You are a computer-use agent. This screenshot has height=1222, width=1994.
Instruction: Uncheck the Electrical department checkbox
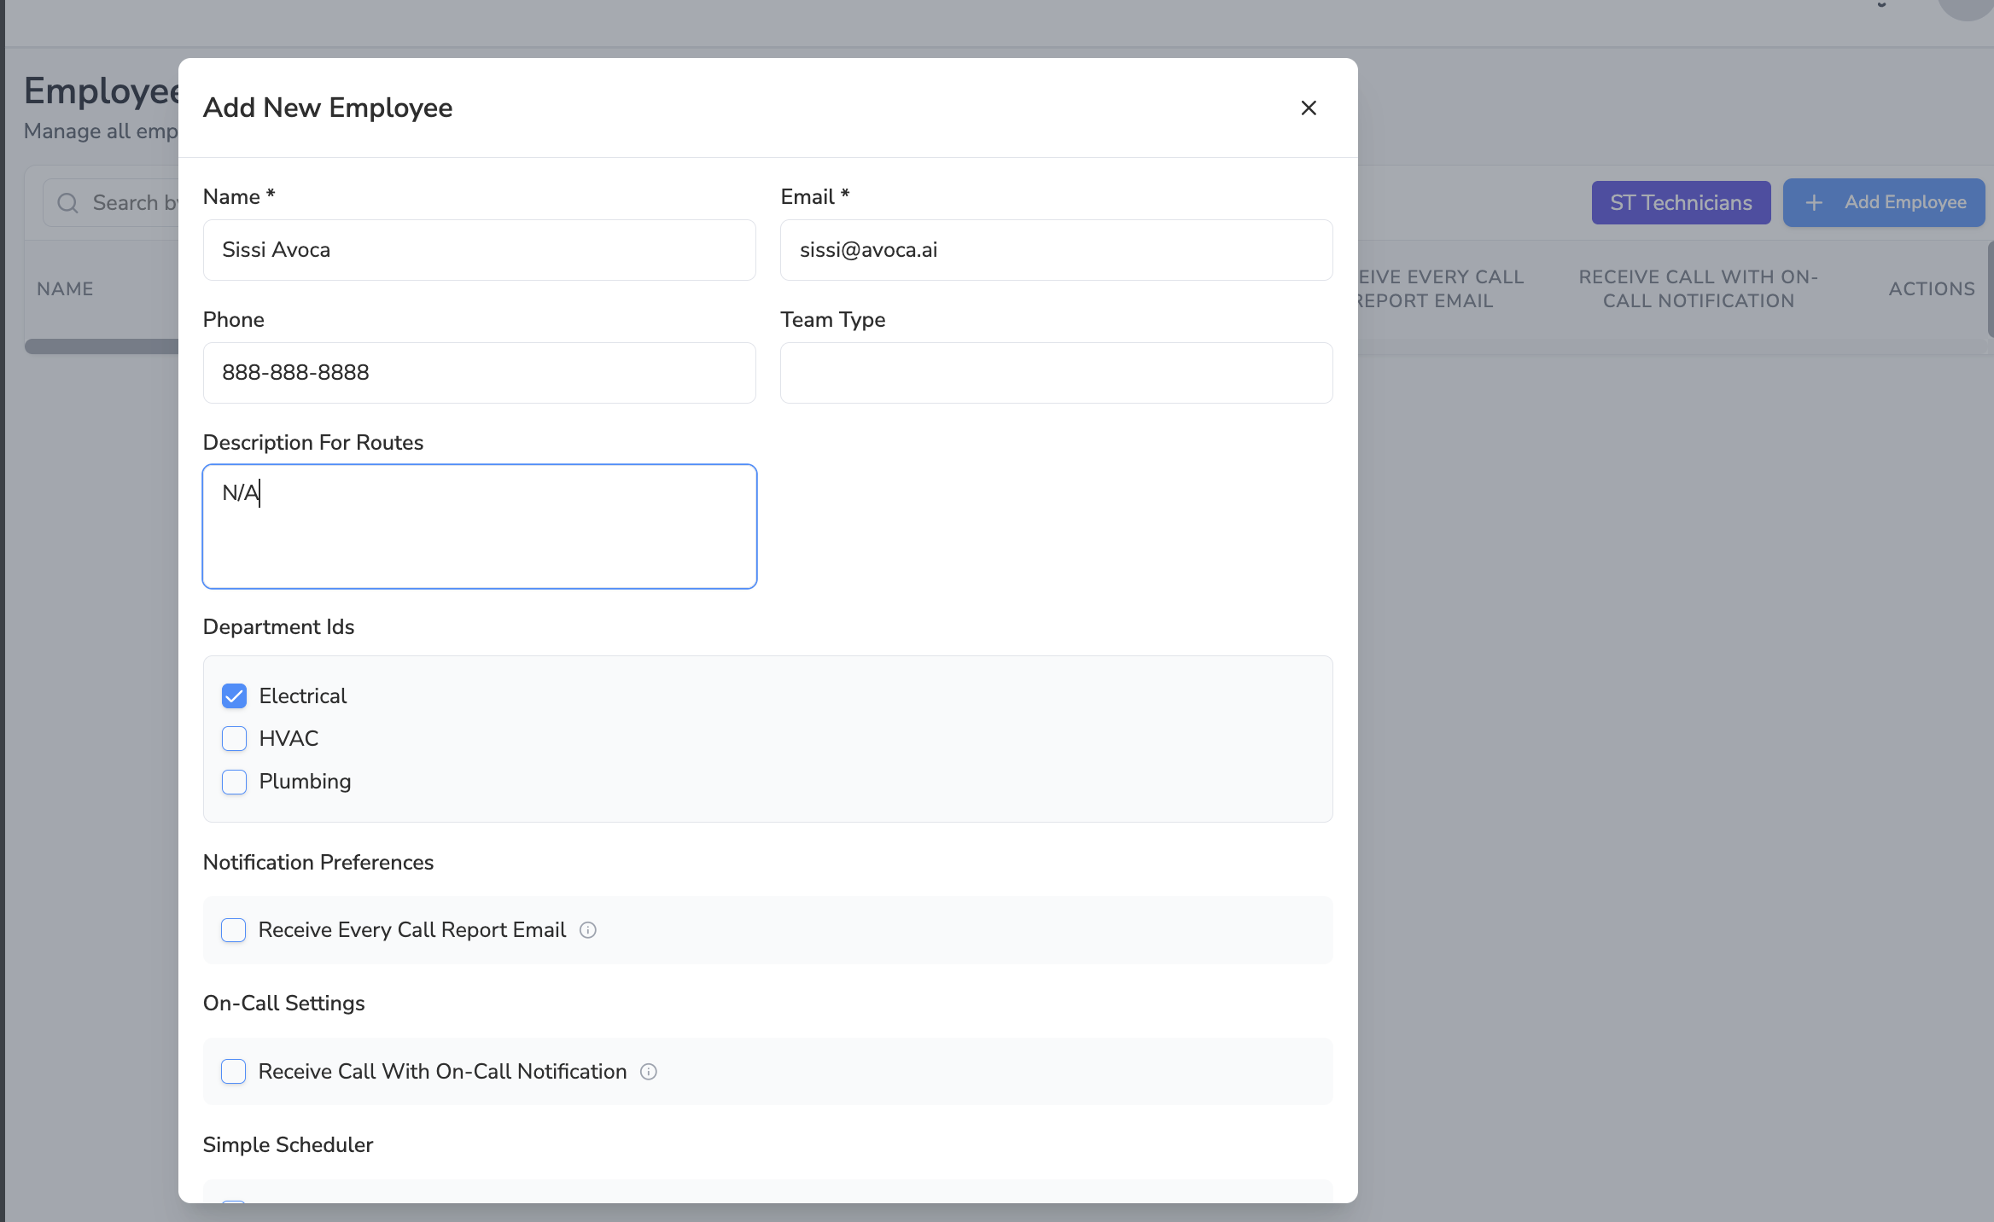(x=234, y=696)
